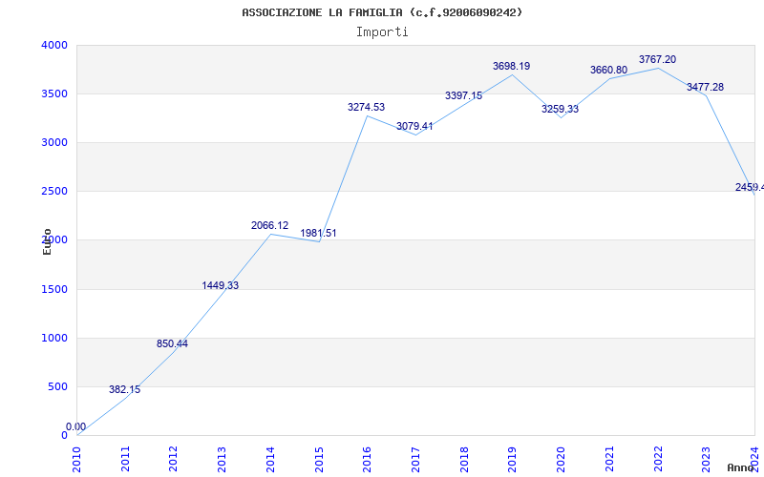
Task: Select the 3274.53 data label
Action: coord(366,107)
